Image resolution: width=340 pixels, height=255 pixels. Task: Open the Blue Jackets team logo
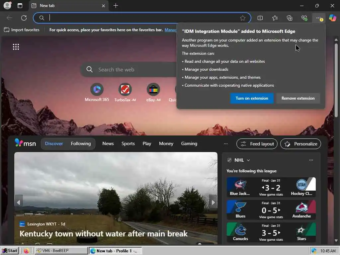pyautogui.click(x=240, y=185)
